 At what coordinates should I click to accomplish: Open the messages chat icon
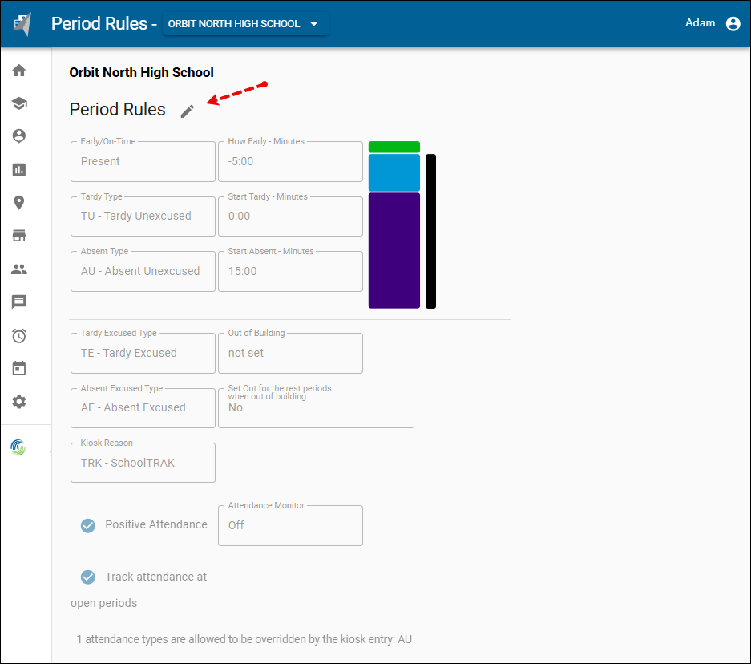tap(18, 302)
